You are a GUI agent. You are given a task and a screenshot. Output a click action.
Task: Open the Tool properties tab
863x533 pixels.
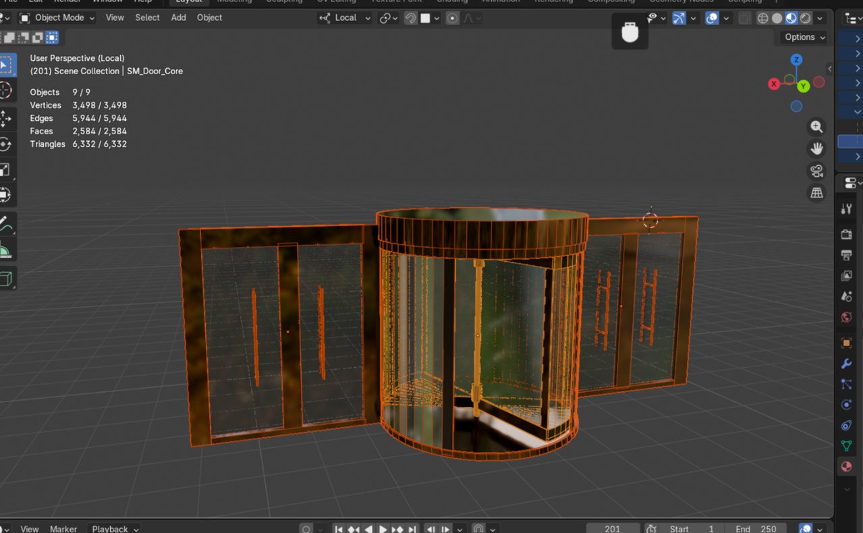click(x=847, y=209)
